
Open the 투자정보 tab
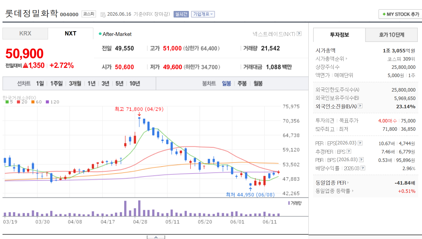tap(339, 35)
